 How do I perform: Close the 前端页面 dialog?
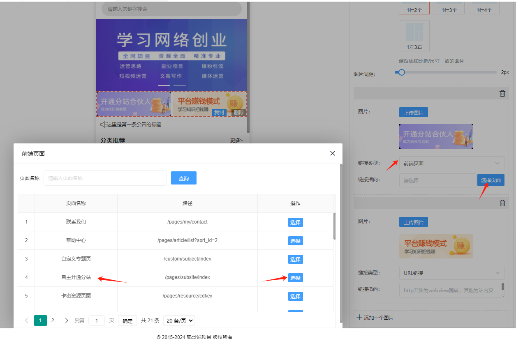click(333, 153)
